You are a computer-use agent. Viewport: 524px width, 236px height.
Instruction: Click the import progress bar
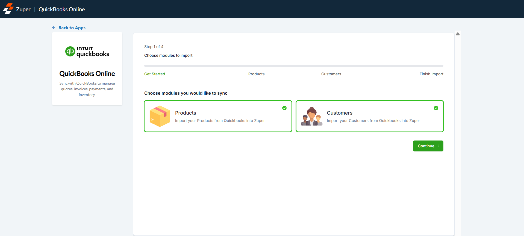coord(294,66)
